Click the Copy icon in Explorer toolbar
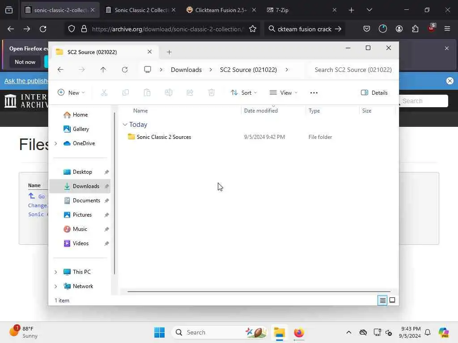 [126, 93]
